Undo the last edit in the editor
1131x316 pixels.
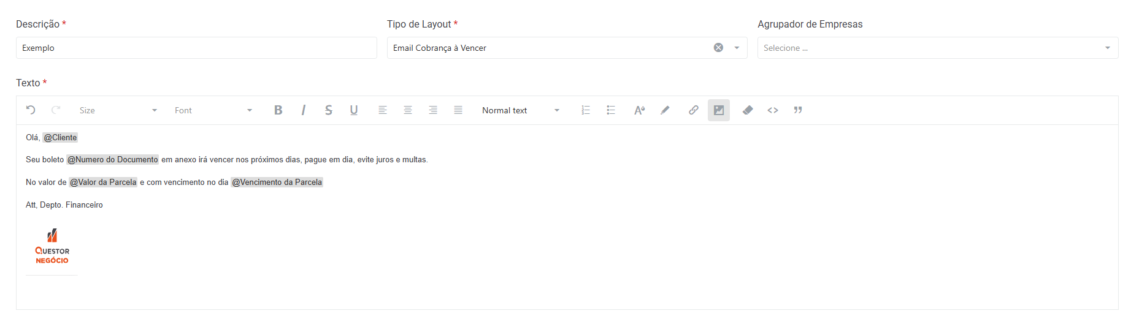[x=31, y=110]
